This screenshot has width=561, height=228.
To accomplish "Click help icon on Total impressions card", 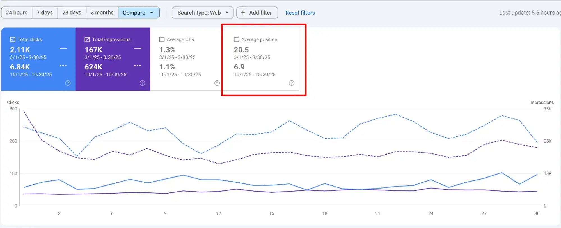I will coord(143,83).
